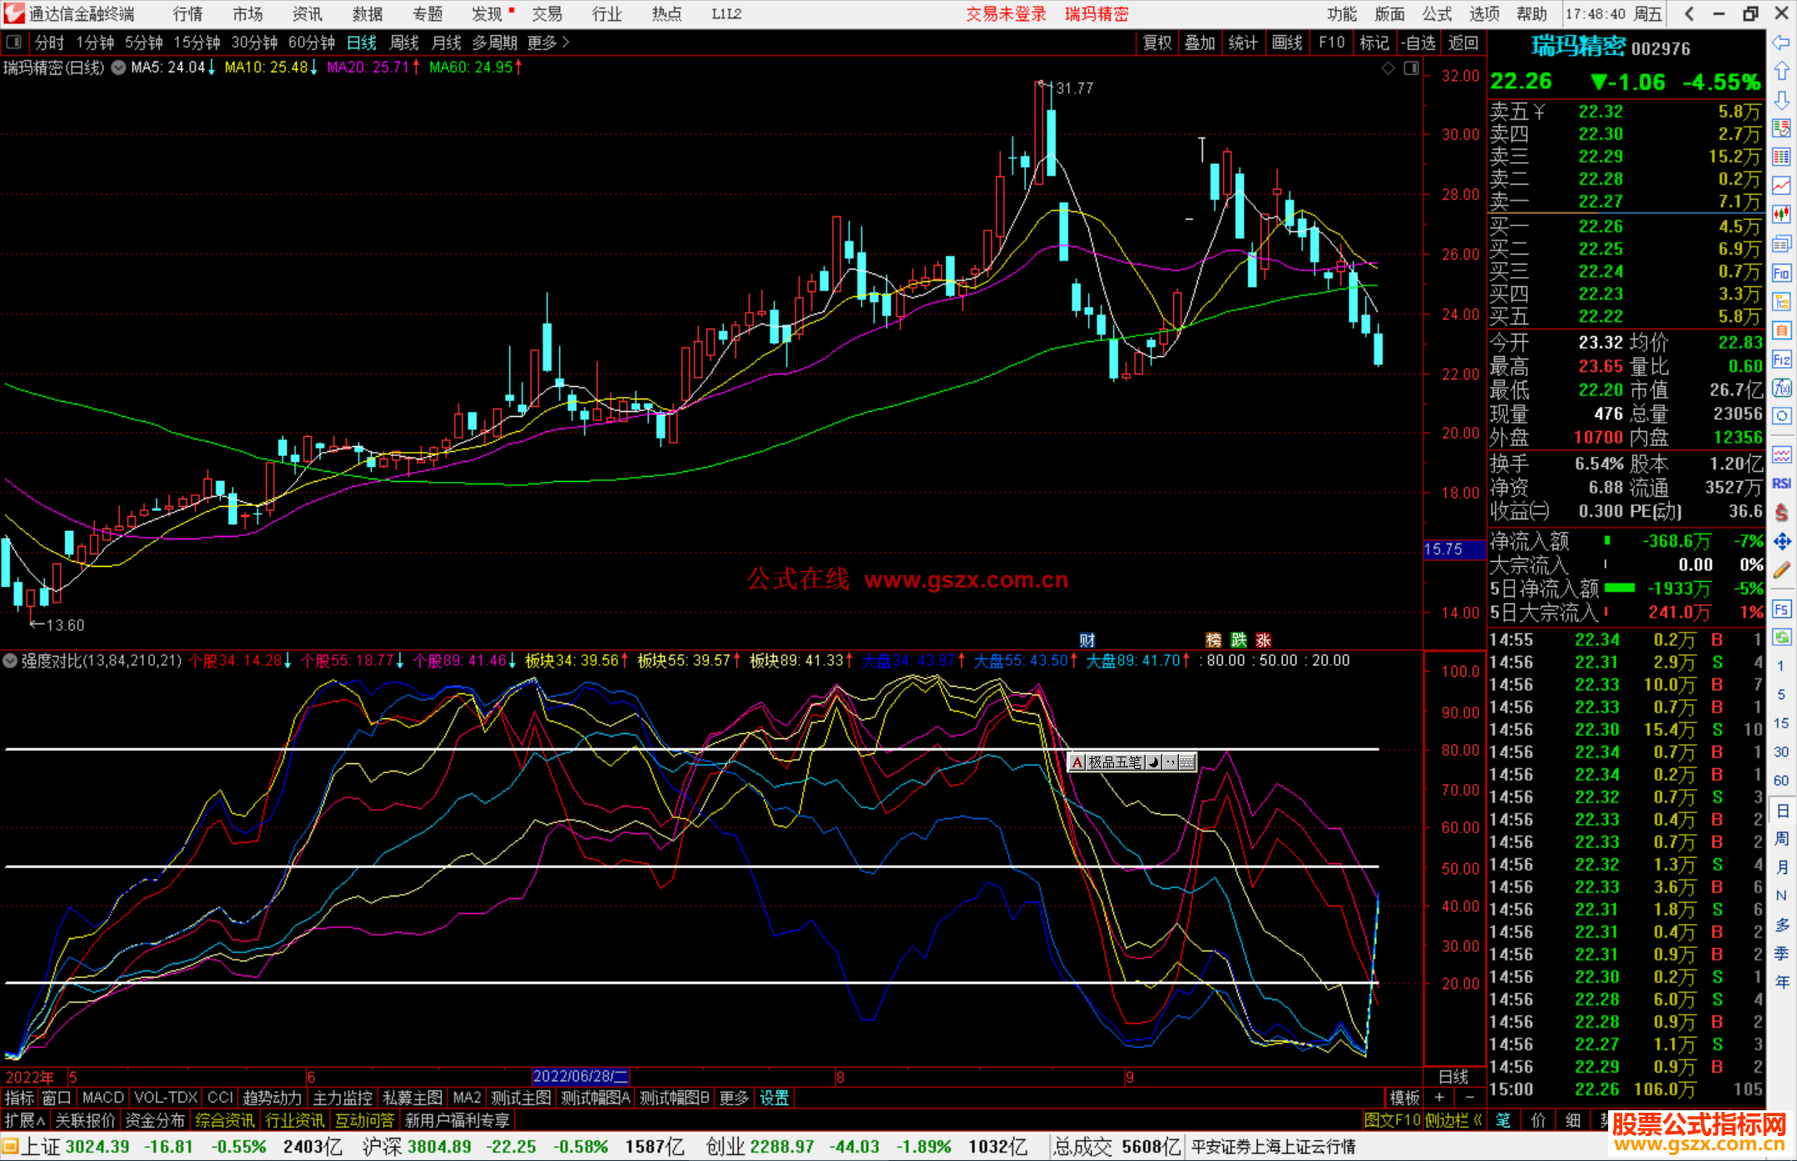The height and width of the screenshot is (1161, 1797).
Task: Click the F10 icon in right sidebar
Action: (1781, 273)
